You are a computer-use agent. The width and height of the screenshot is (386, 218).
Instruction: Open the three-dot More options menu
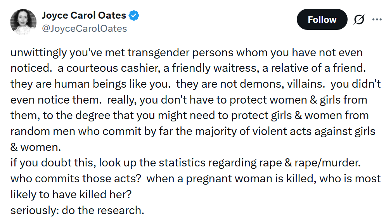[x=377, y=19]
